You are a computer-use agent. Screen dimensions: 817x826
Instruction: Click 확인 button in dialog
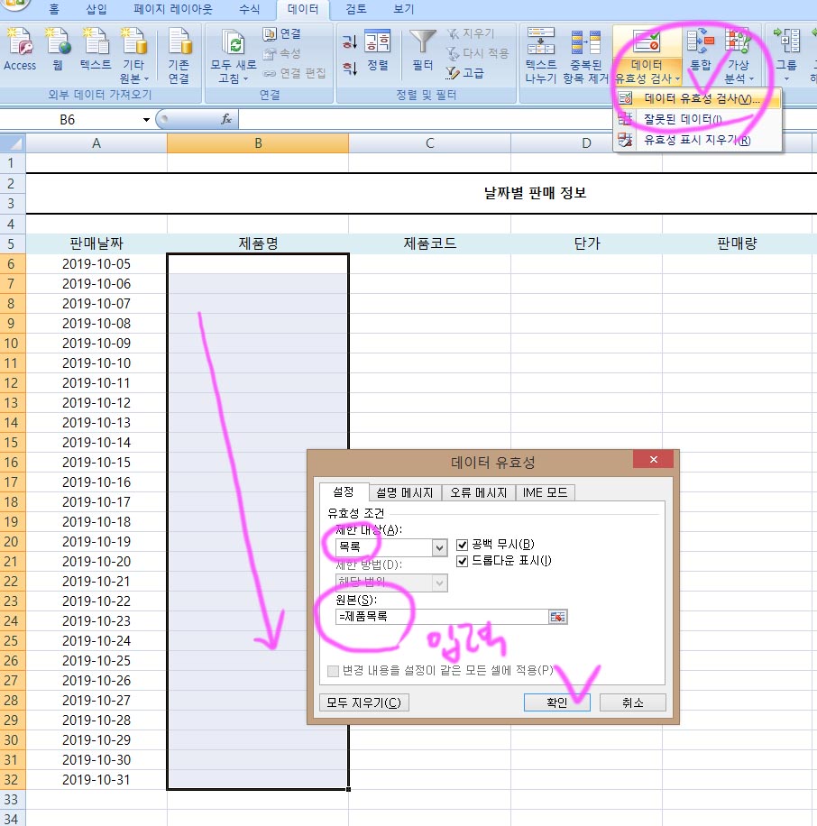point(556,702)
